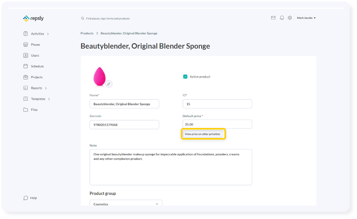Expand the Activities submenu chevron
The height and width of the screenshot is (219, 357).
(x=48, y=34)
